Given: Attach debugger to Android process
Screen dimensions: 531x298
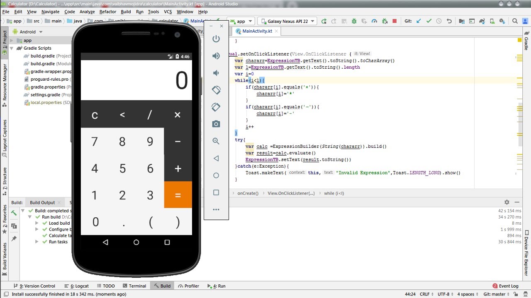Looking at the screenshot, I should tap(385, 21).
